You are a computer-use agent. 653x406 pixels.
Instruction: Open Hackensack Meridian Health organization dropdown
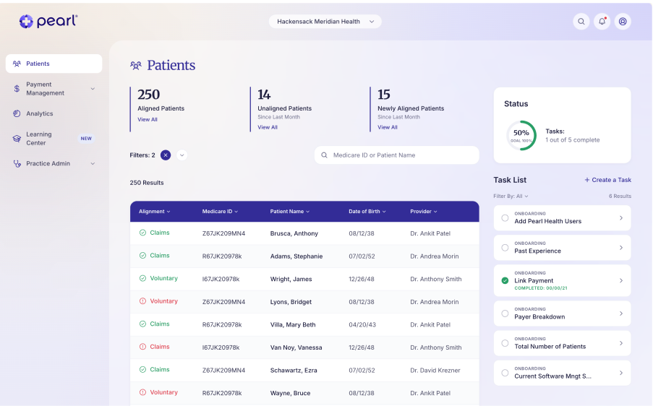(x=325, y=22)
